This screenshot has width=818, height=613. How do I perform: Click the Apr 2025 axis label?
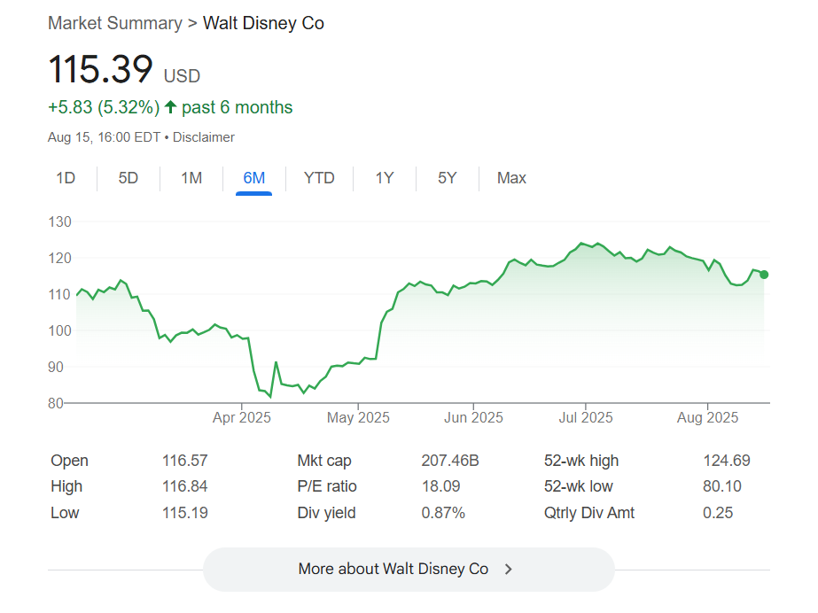(242, 417)
